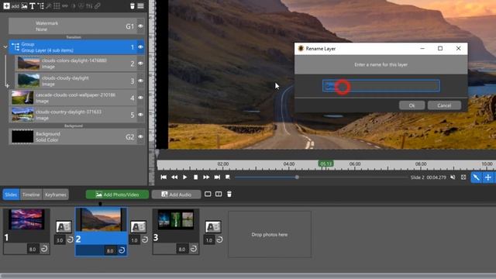Select the clouds-cloudy-daylight image layer
The height and width of the screenshot is (279, 496).
(x=76, y=81)
